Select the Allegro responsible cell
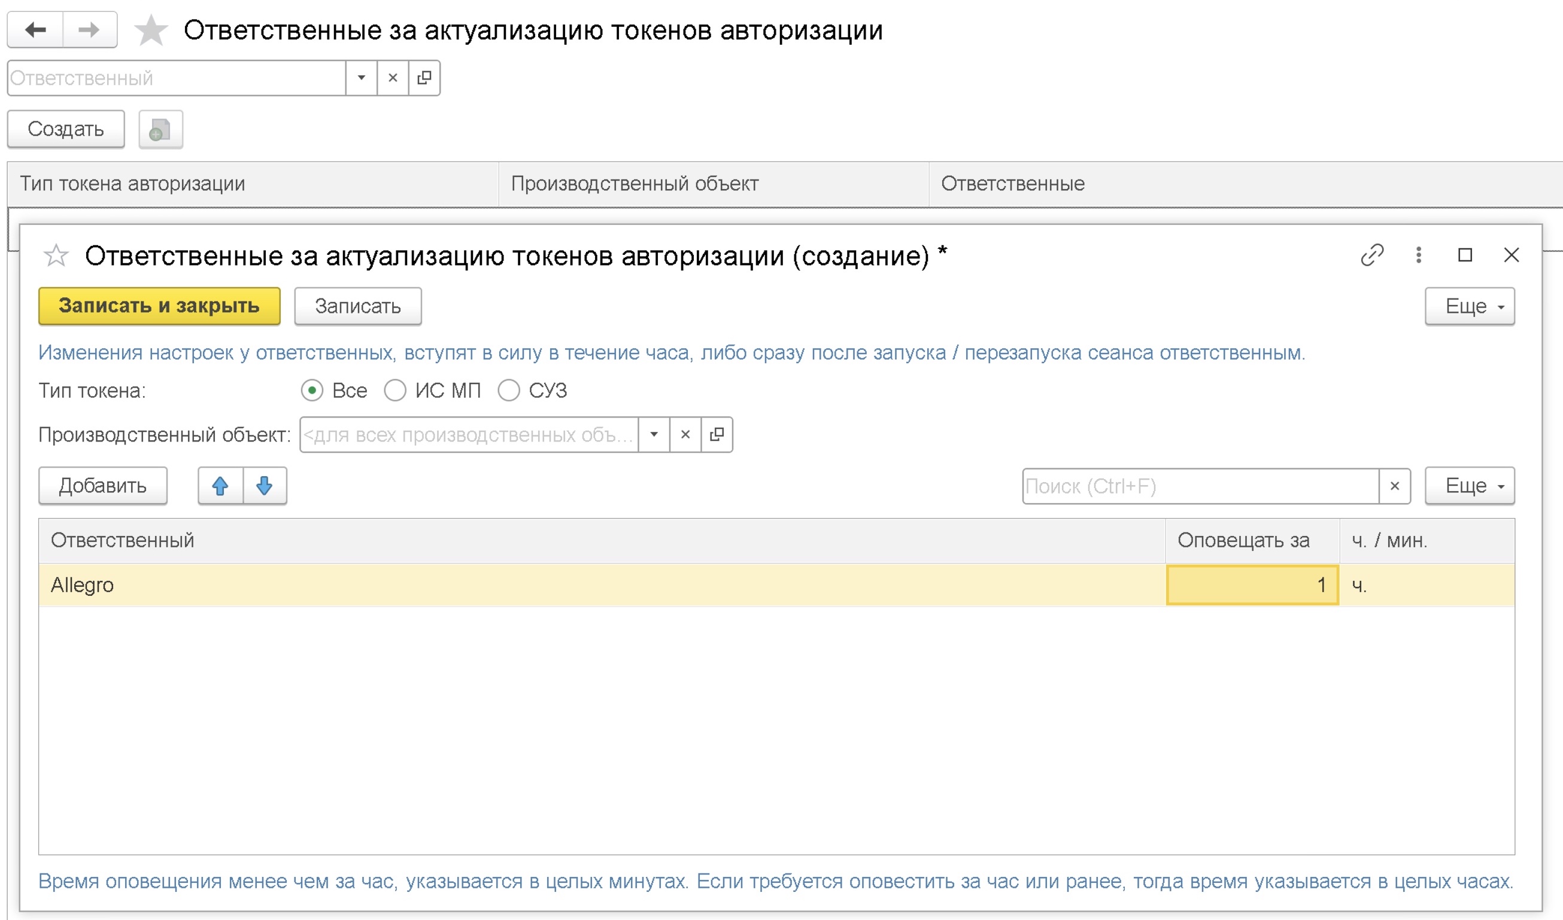This screenshot has height=920, width=1563. [x=602, y=585]
